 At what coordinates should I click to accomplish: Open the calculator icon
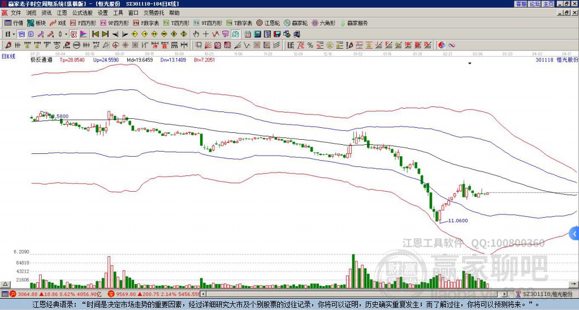pyautogui.click(x=257, y=35)
